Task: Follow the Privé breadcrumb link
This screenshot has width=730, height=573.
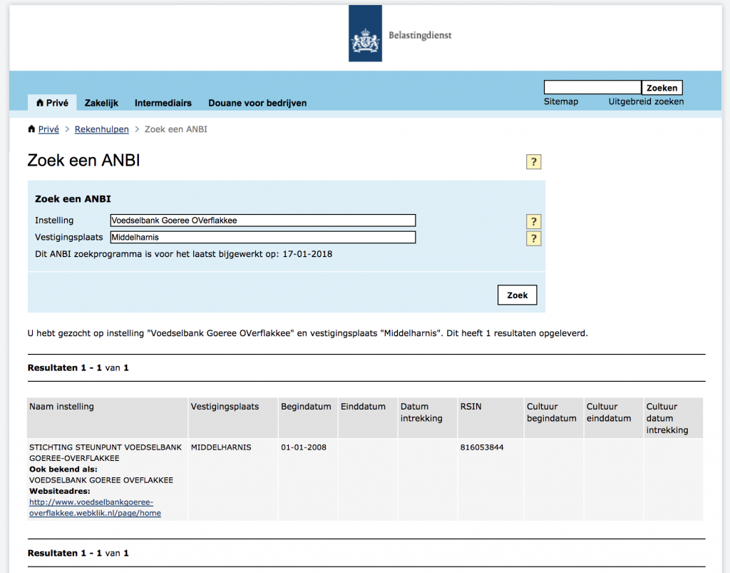Action: (48, 129)
